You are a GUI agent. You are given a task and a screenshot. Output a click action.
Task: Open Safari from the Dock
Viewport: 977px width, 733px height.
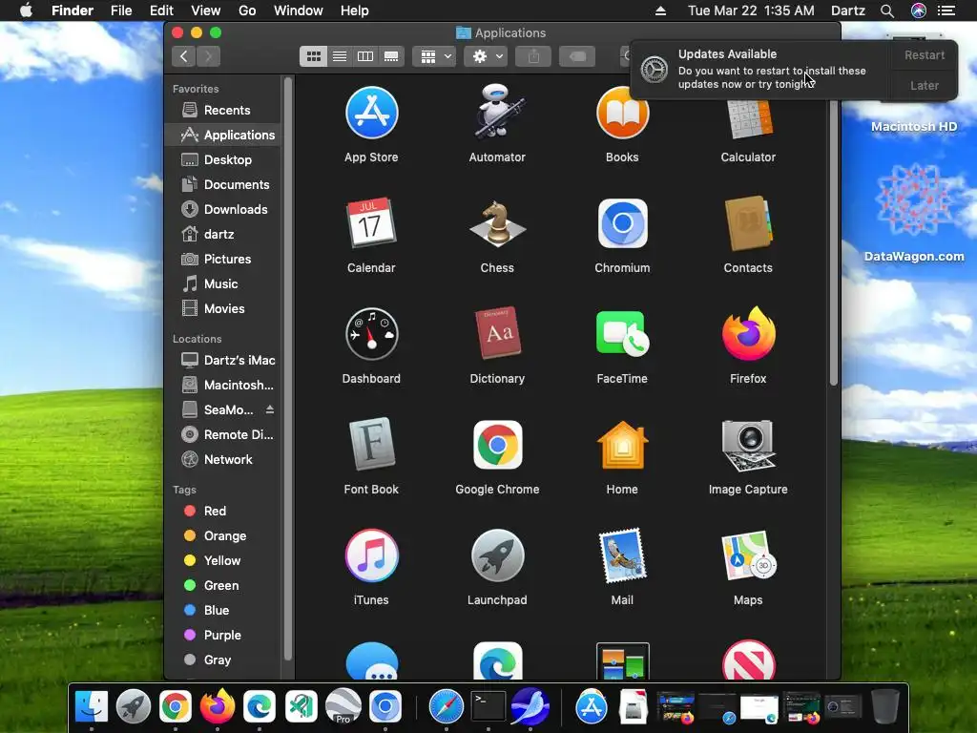447,706
